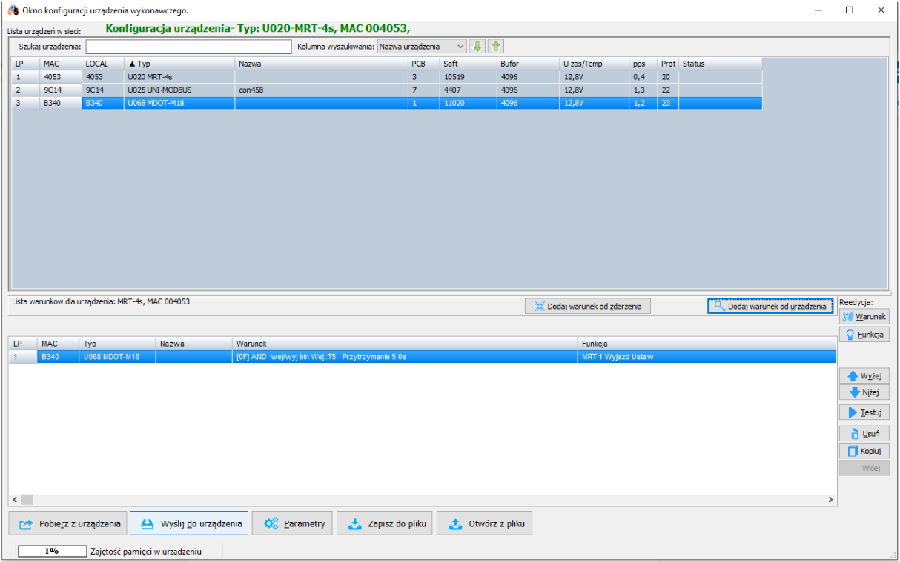
Task: Click Pobierz z urządzenia button
Action: click(68, 523)
